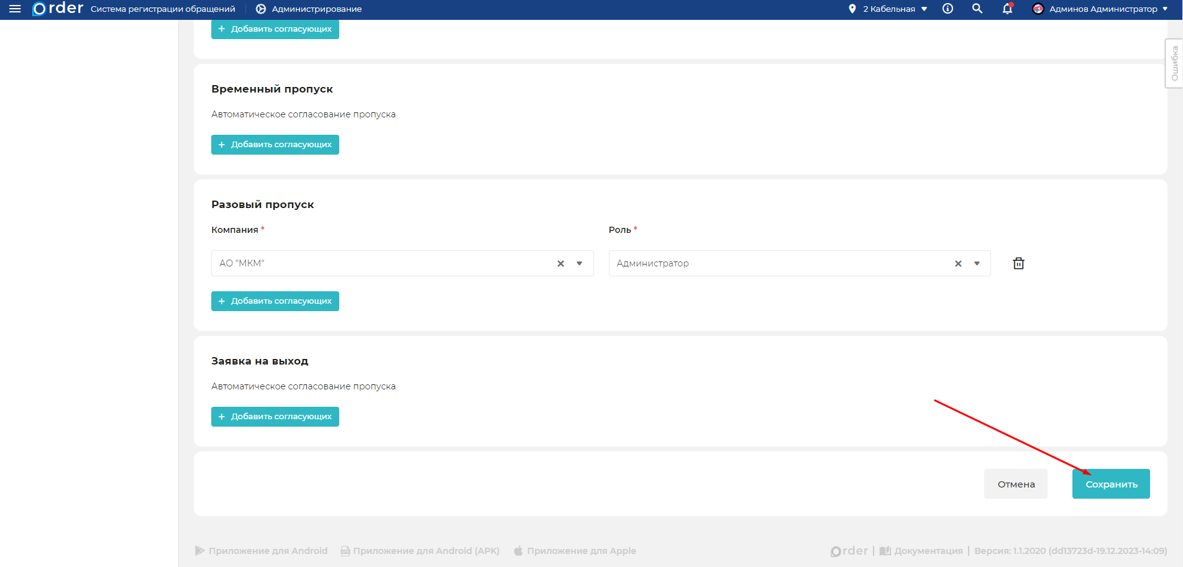1183x567 pixels.
Task: Click the Сохранить button
Action: (1111, 484)
